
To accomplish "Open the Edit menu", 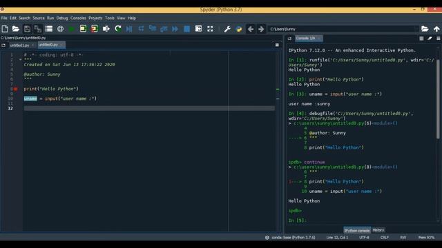I will tap(13, 18).
